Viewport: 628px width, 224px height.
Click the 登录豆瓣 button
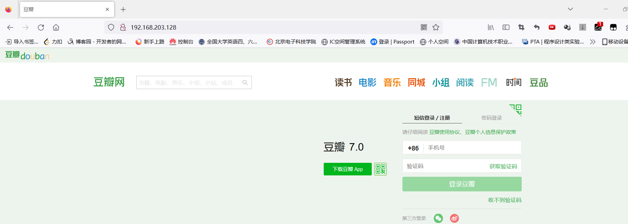(x=462, y=184)
